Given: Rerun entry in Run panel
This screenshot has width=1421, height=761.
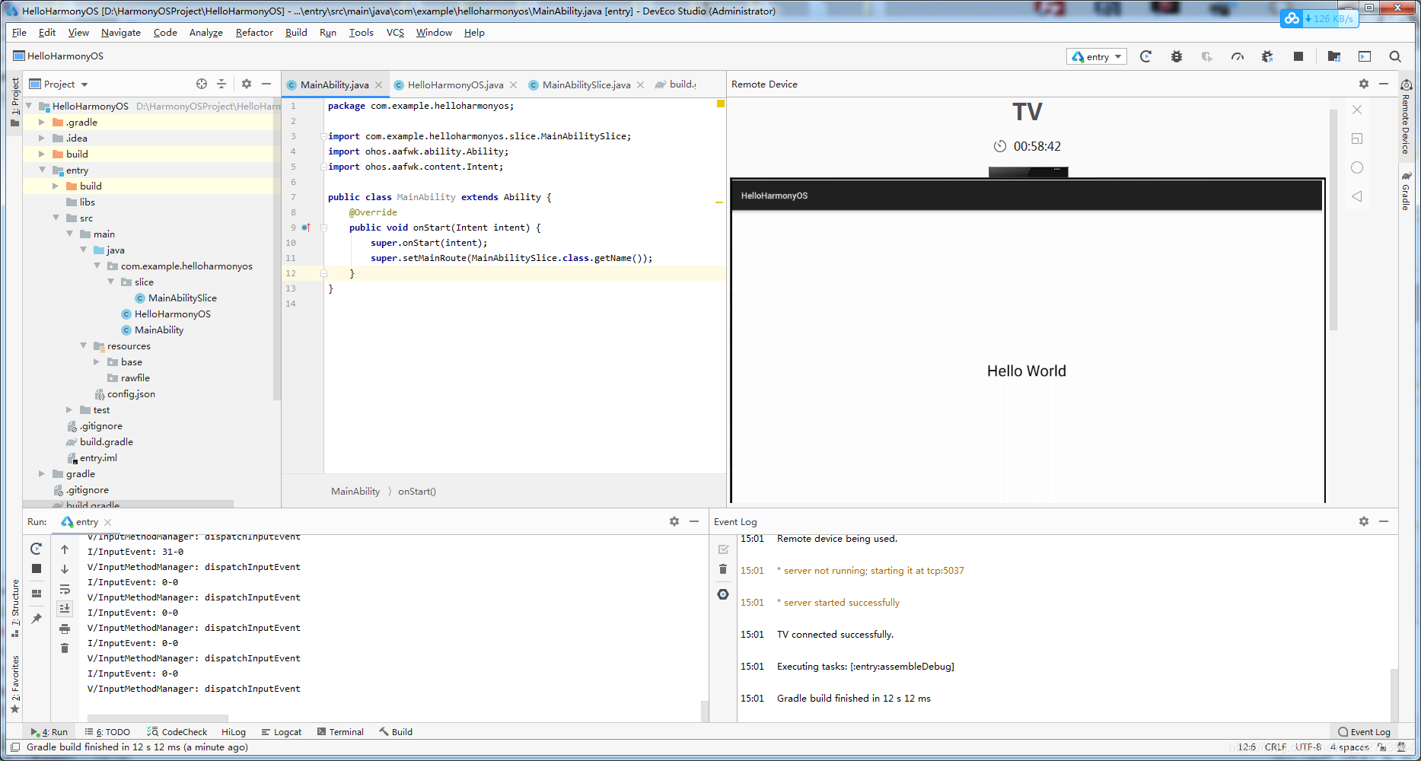Looking at the screenshot, I should click(36, 549).
